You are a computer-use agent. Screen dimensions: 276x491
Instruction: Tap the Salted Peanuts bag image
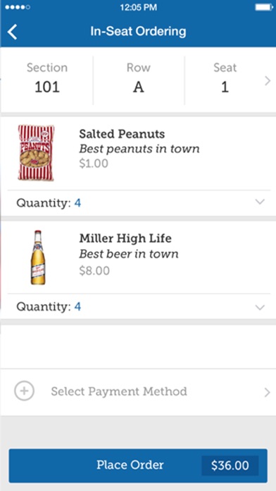pos(36,153)
